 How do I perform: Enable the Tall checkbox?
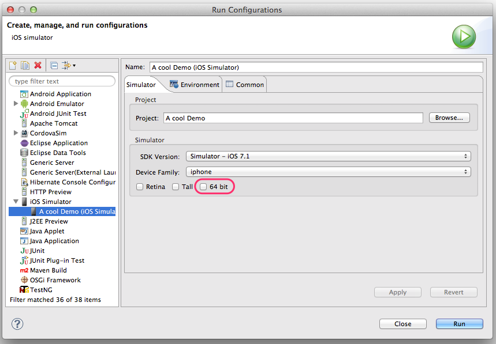[176, 187]
